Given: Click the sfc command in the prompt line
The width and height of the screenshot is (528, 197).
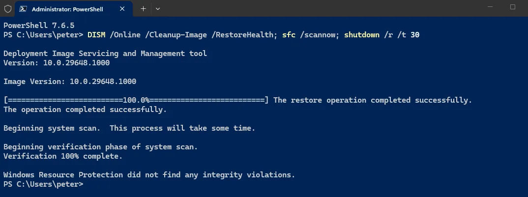Looking at the screenshot, I should click(x=289, y=35).
